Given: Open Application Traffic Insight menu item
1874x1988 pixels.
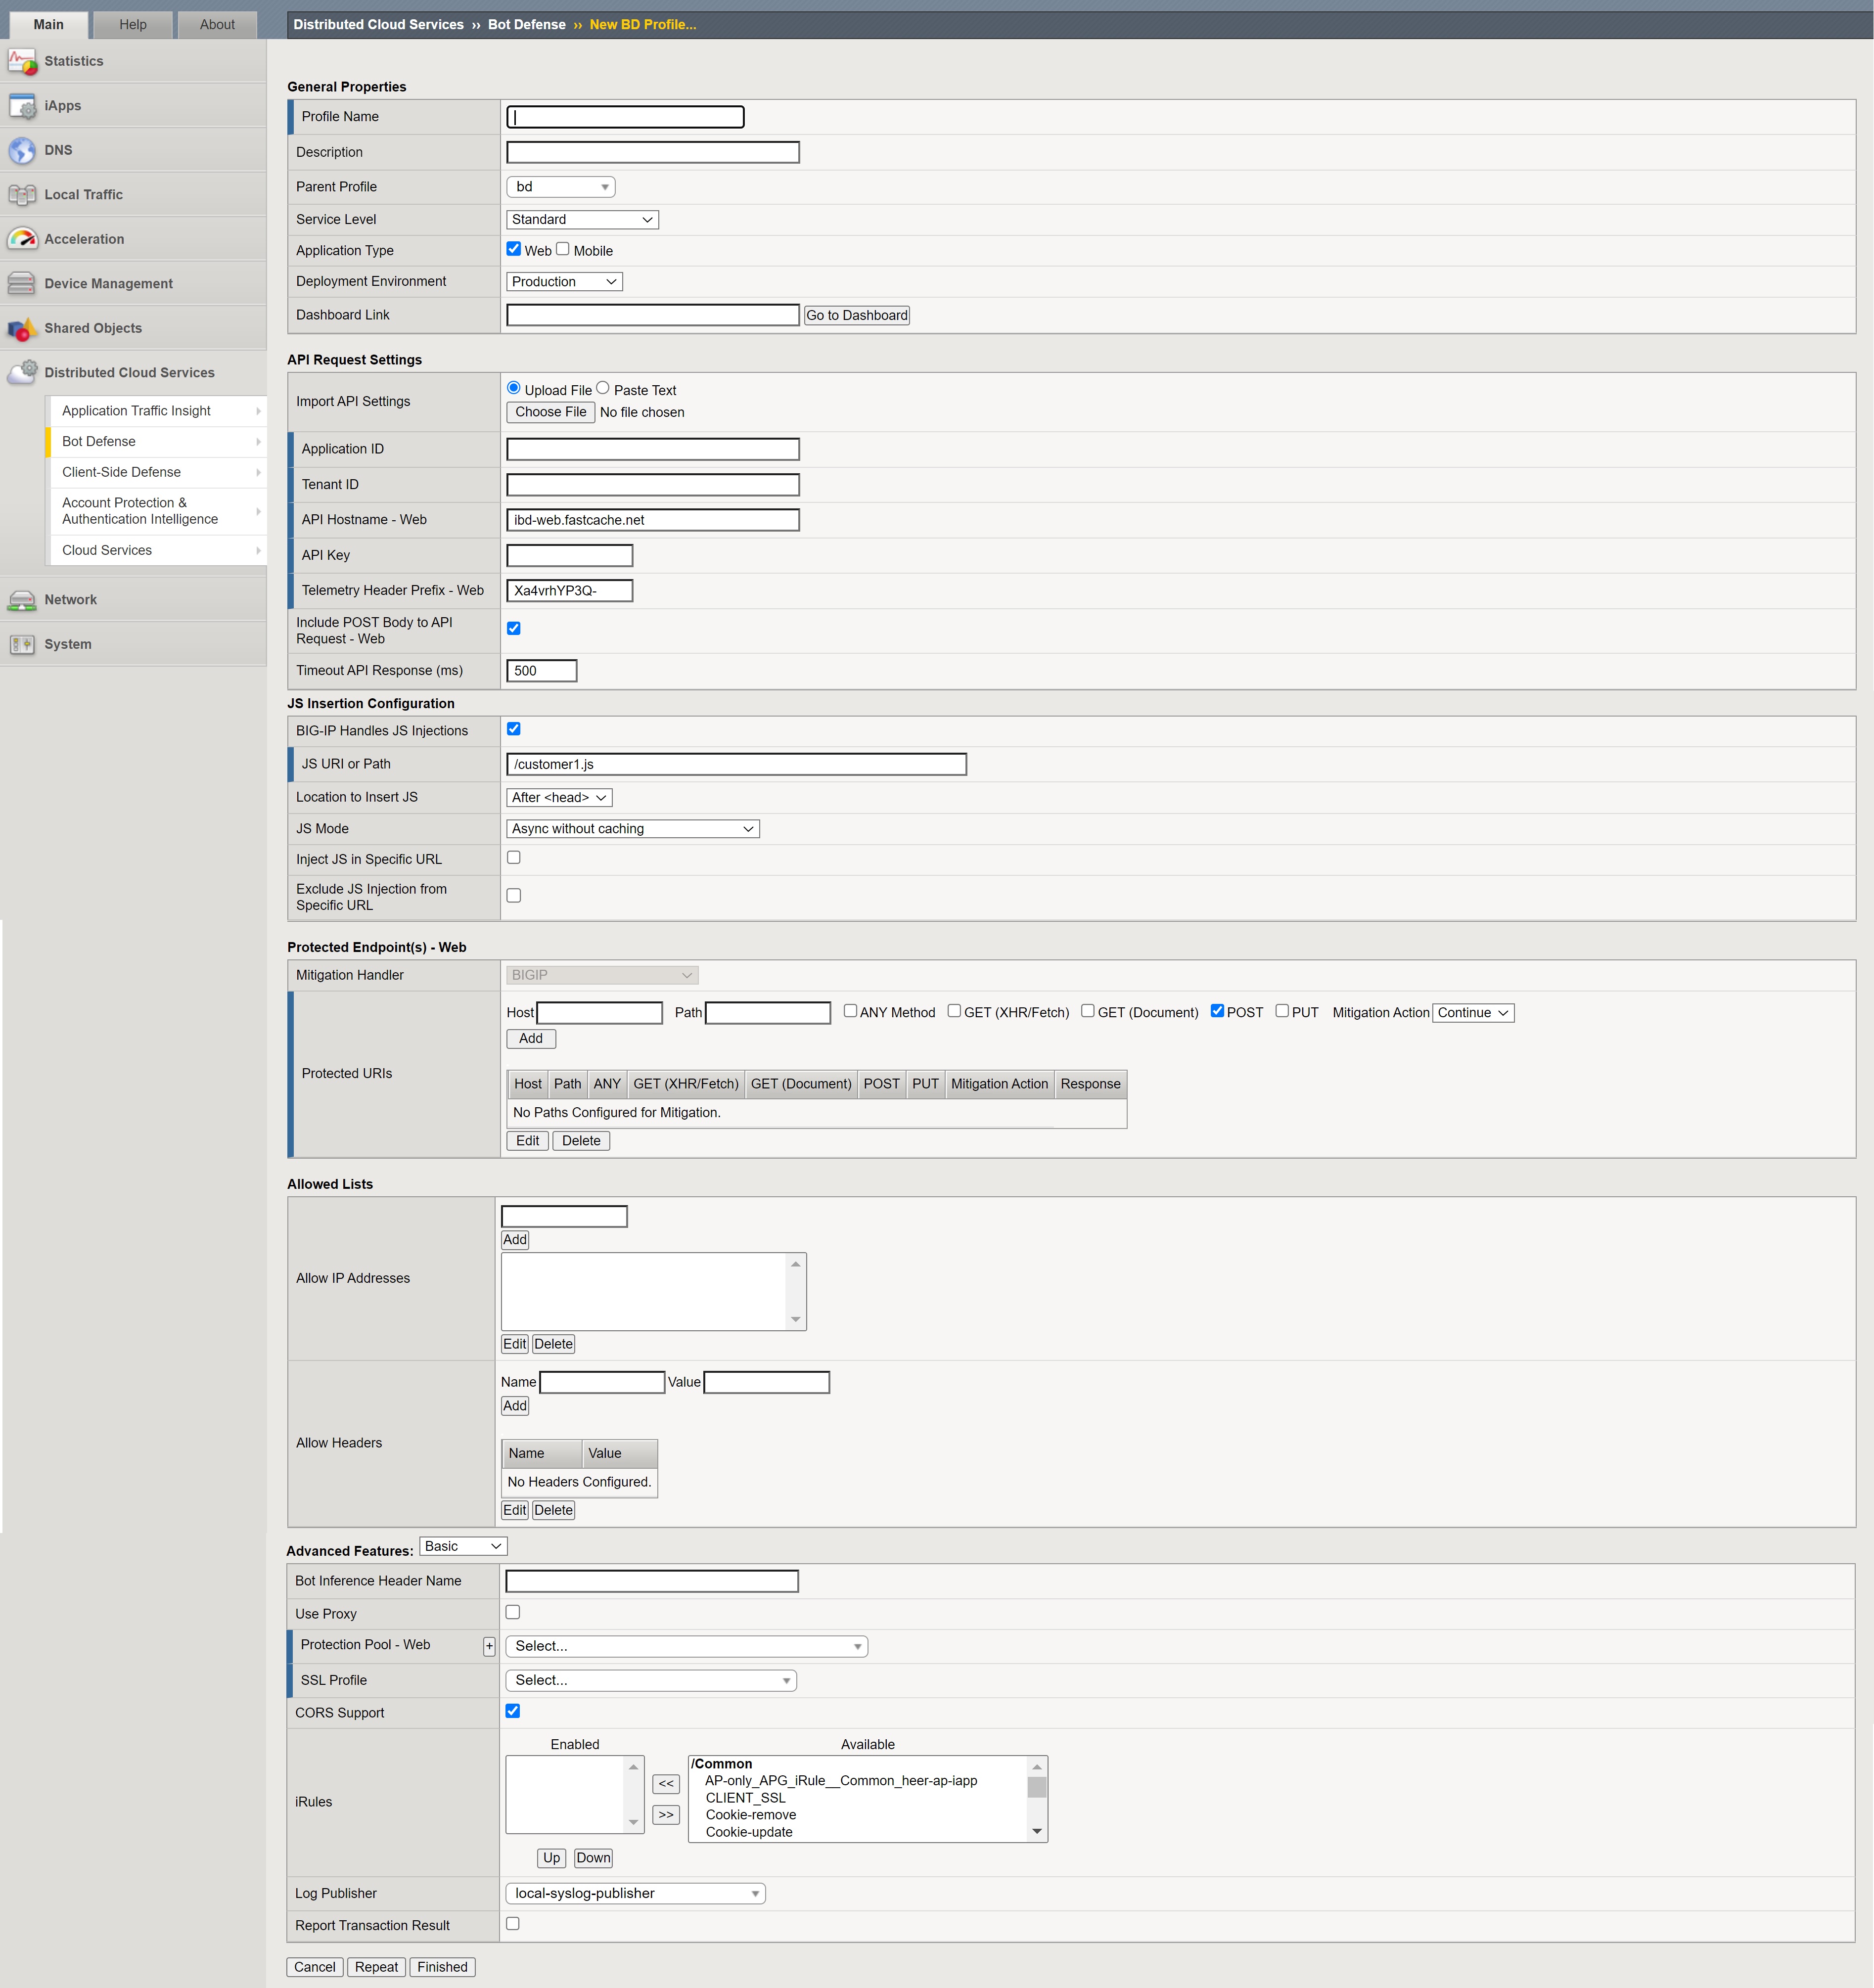Looking at the screenshot, I should [x=157, y=411].
